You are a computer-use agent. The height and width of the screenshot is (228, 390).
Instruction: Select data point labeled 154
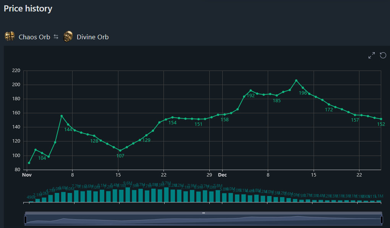[172, 117]
